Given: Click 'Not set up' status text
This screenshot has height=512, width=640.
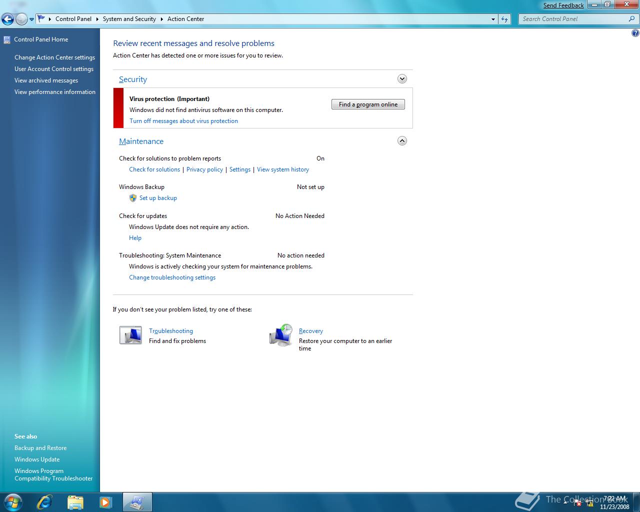Looking at the screenshot, I should (x=310, y=187).
